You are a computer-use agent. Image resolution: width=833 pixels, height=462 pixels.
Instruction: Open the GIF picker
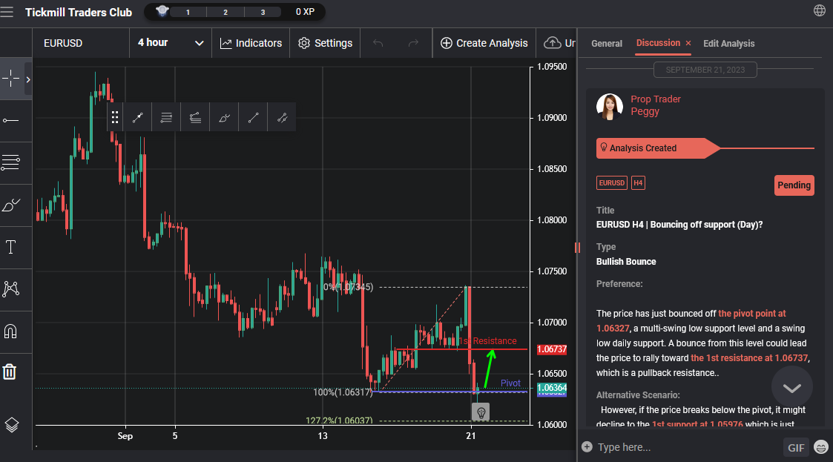coord(796,448)
